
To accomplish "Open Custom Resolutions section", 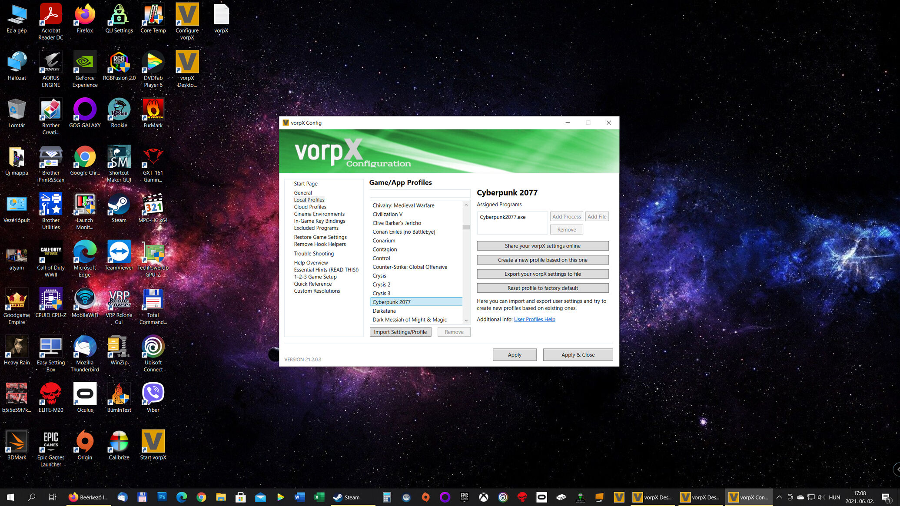I will coord(317,291).
